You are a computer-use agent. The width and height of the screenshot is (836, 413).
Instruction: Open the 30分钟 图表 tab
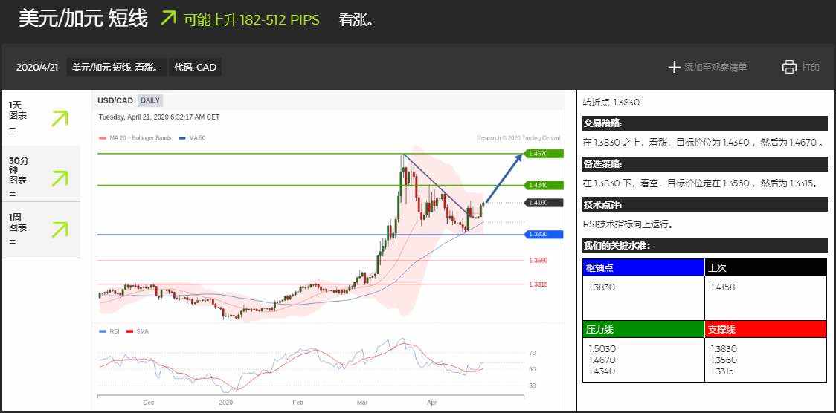[42, 174]
